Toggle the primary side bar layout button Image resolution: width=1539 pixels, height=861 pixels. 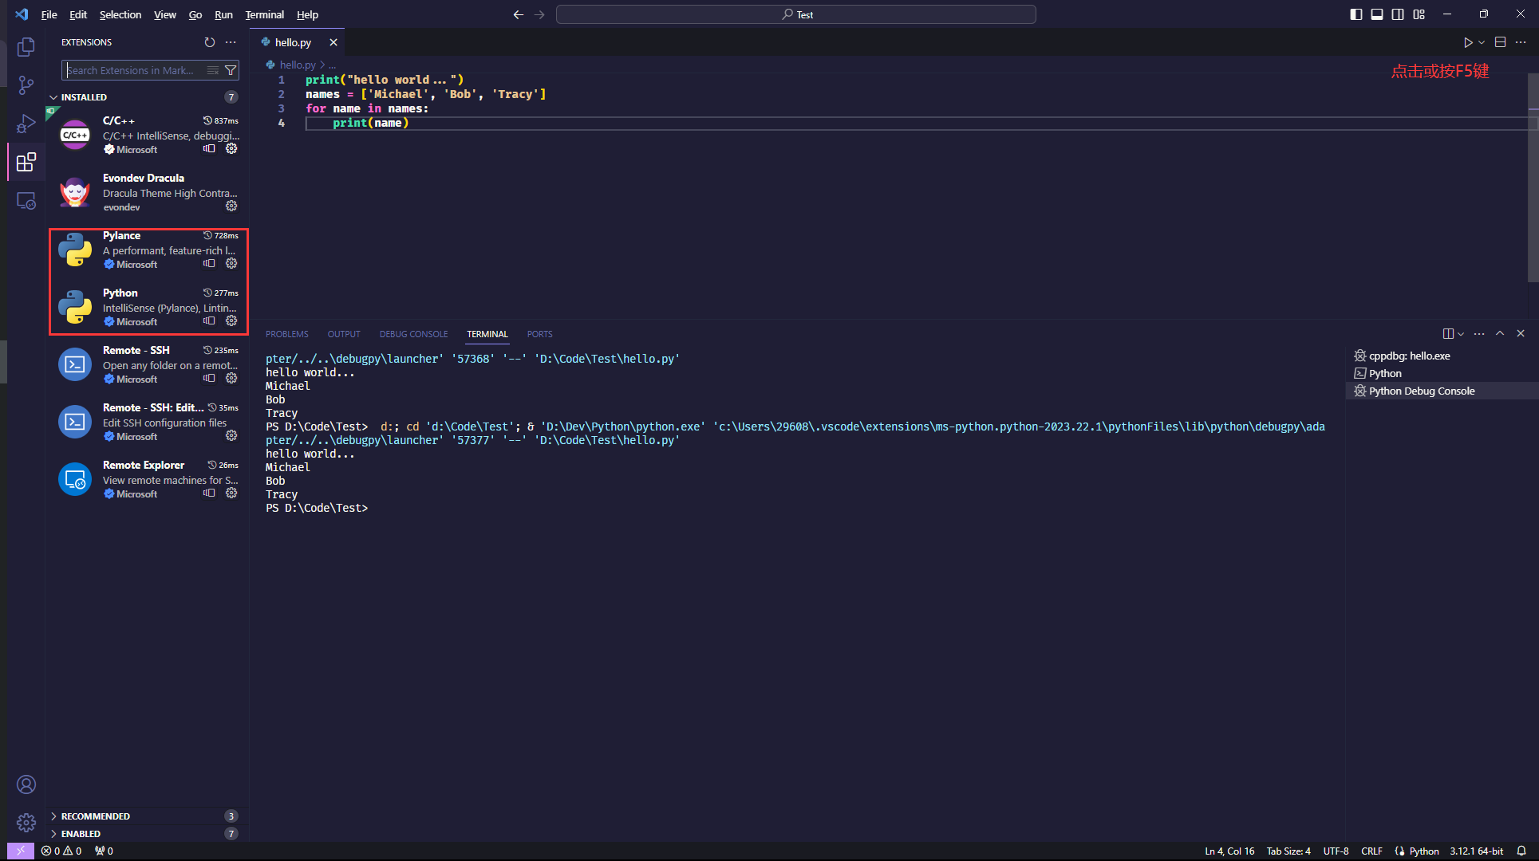click(1356, 14)
